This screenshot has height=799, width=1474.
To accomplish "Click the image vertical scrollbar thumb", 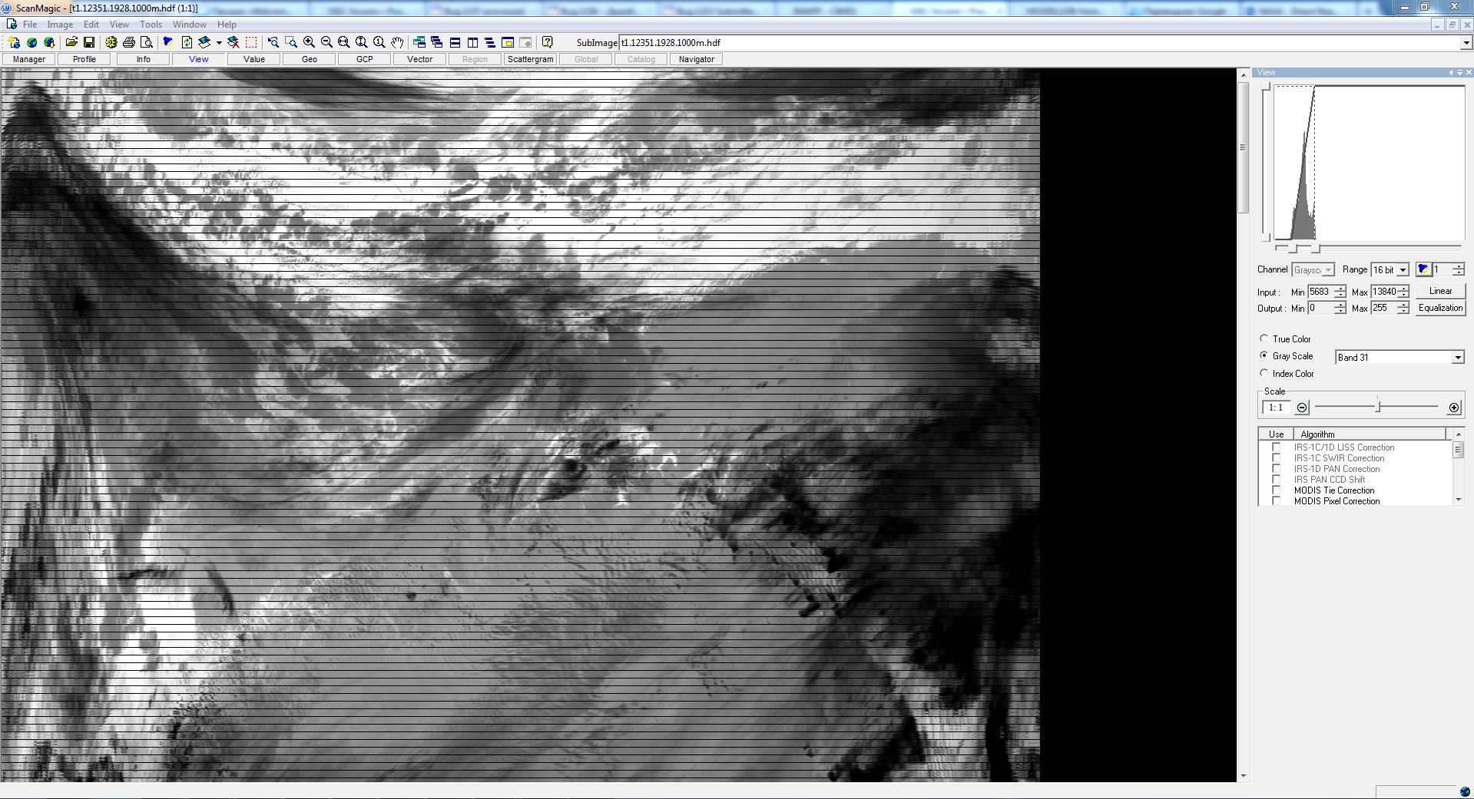I will click(x=1243, y=147).
